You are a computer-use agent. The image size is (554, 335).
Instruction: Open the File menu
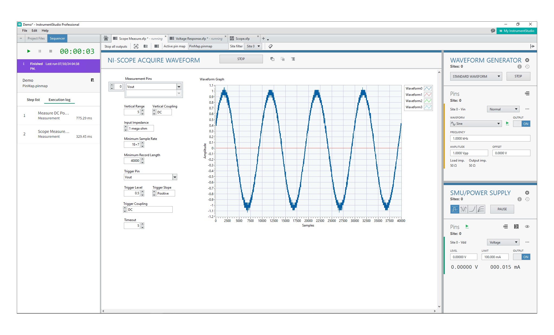(24, 31)
